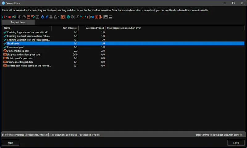Click the magnifier search icon in toolbar

click(33, 17)
